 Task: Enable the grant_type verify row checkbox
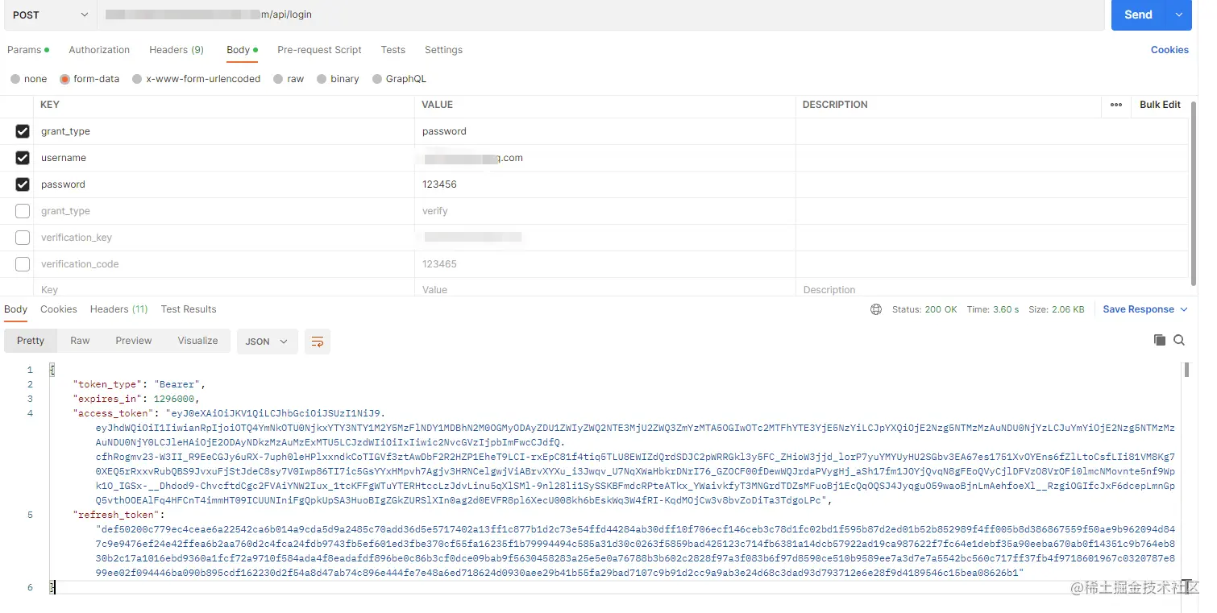(x=23, y=211)
